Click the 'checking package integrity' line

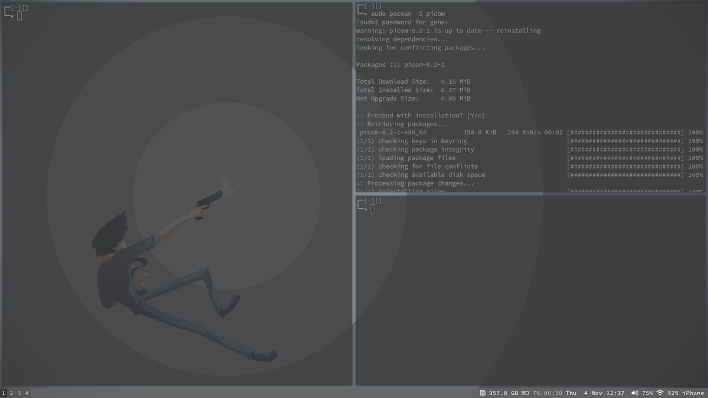(415, 150)
